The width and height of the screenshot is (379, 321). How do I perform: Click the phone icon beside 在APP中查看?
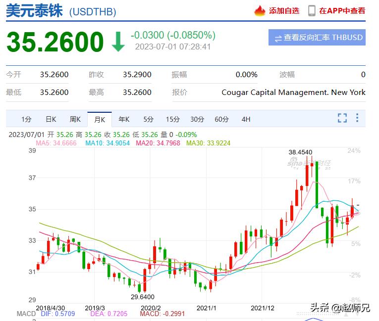click(312, 10)
